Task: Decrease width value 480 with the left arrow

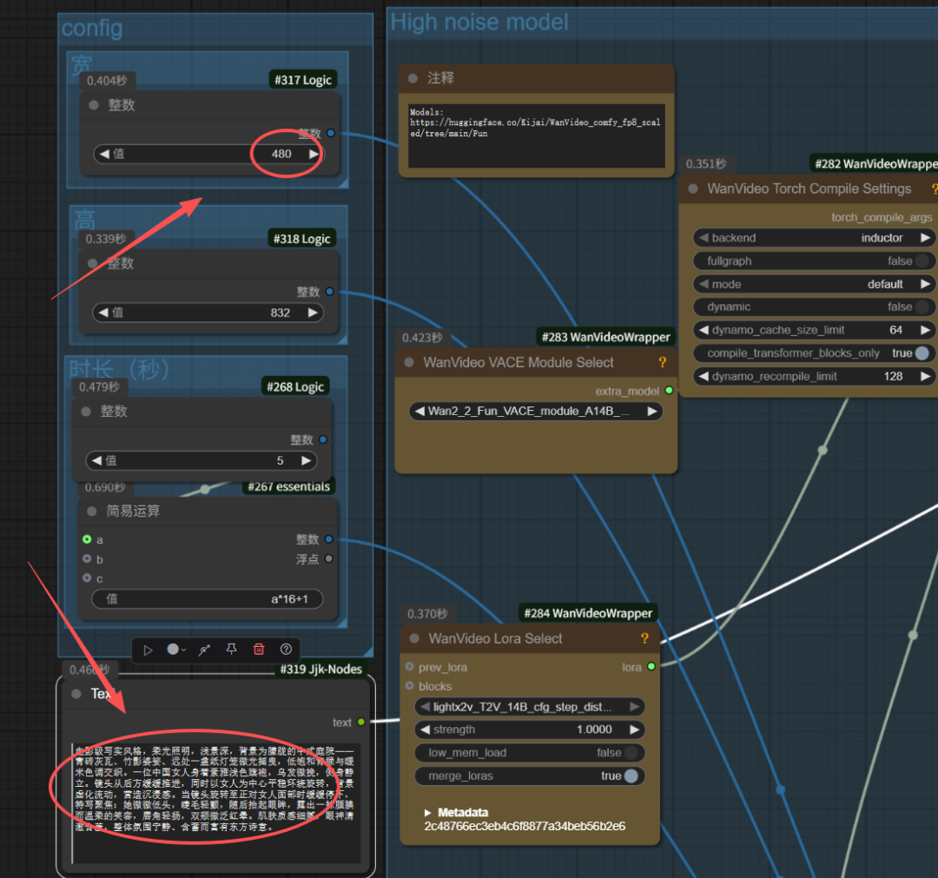Action: pyautogui.click(x=104, y=155)
